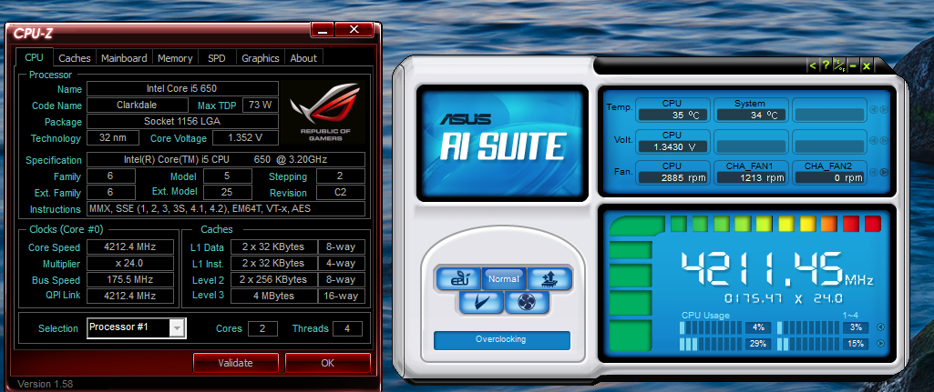Viewport: 934px width, 392px height.
Task: Click the Core Voltage value 1.352 V
Action: pyautogui.click(x=244, y=138)
